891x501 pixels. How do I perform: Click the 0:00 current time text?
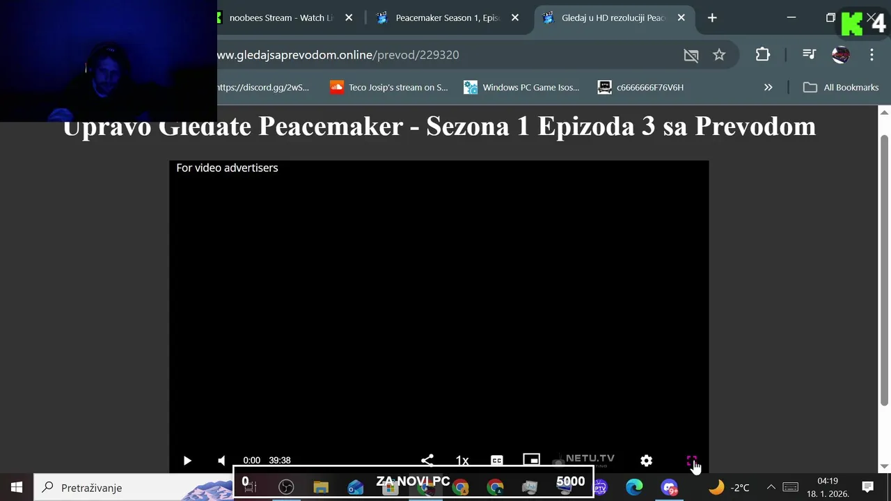pos(251,461)
